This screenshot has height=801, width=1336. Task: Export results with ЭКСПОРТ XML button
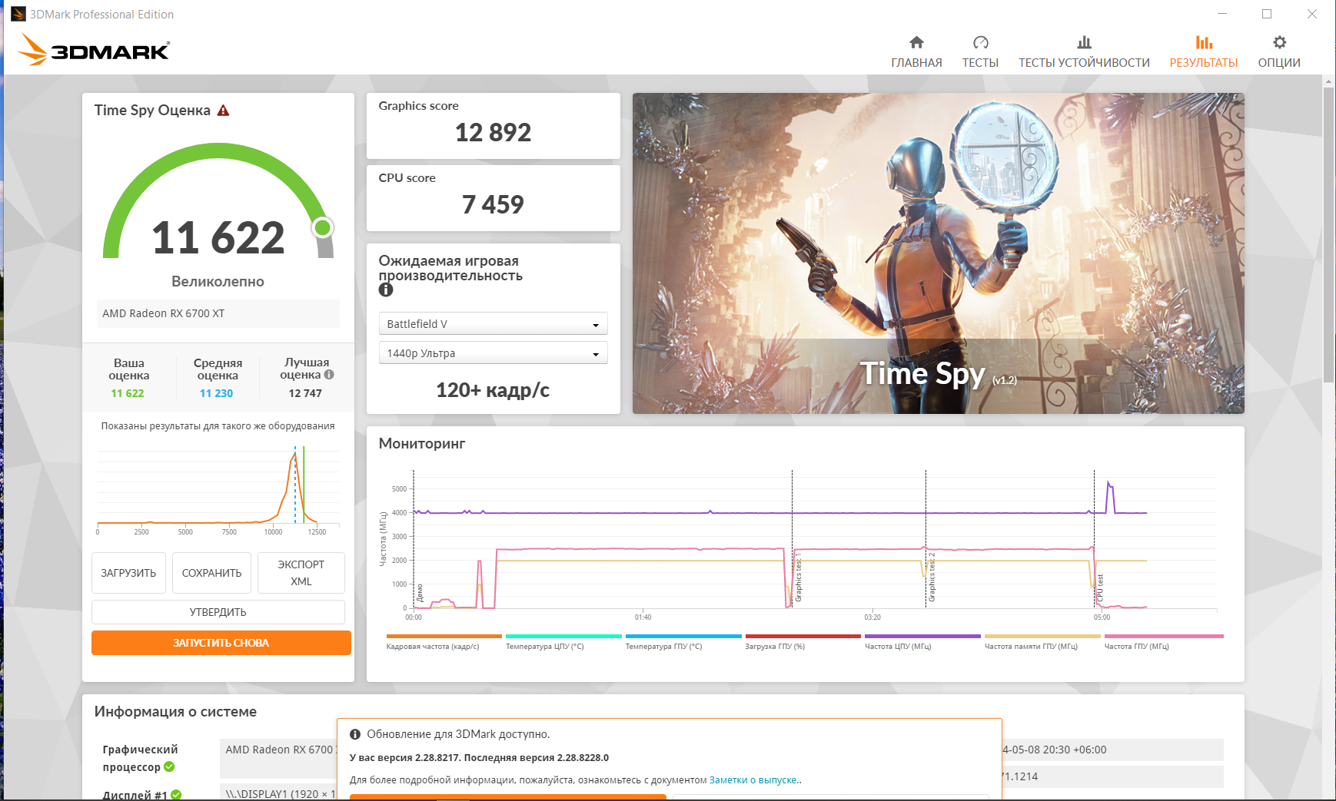point(301,573)
